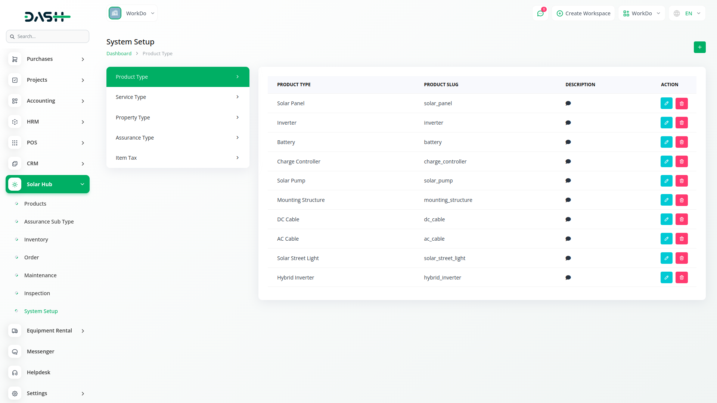Expand the Equipment Rental menu
Viewport: 717px width, 403px height.
(x=47, y=331)
